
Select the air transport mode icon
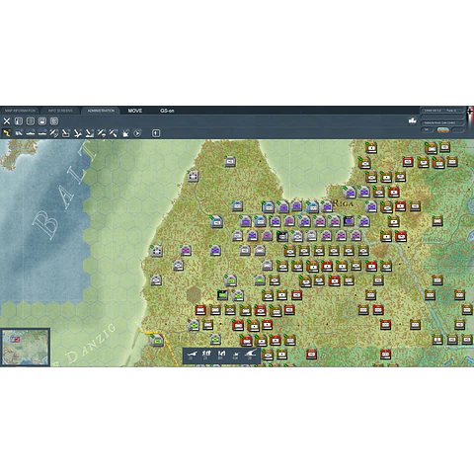coord(102,133)
